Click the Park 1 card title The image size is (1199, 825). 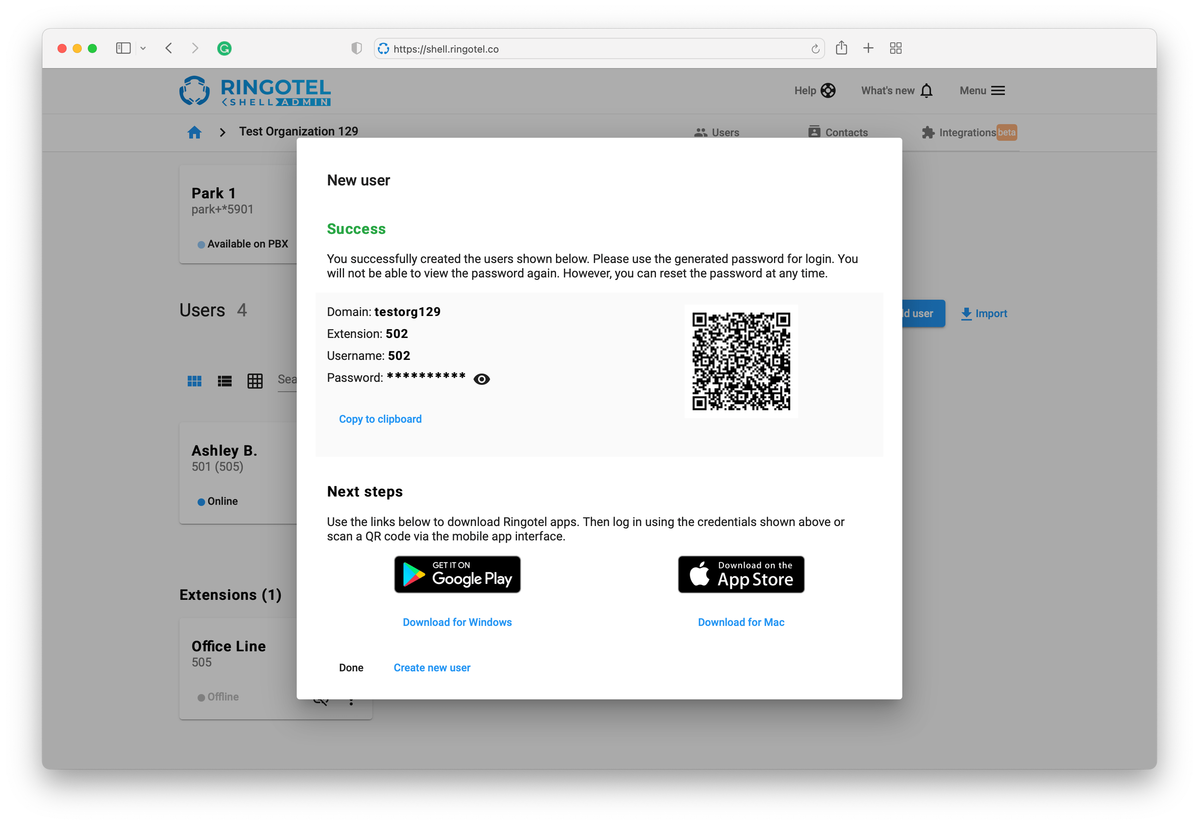click(213, 193)
